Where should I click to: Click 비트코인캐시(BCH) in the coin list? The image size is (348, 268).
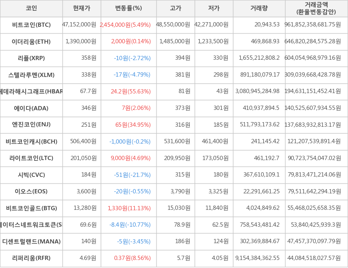coord(31,142)
